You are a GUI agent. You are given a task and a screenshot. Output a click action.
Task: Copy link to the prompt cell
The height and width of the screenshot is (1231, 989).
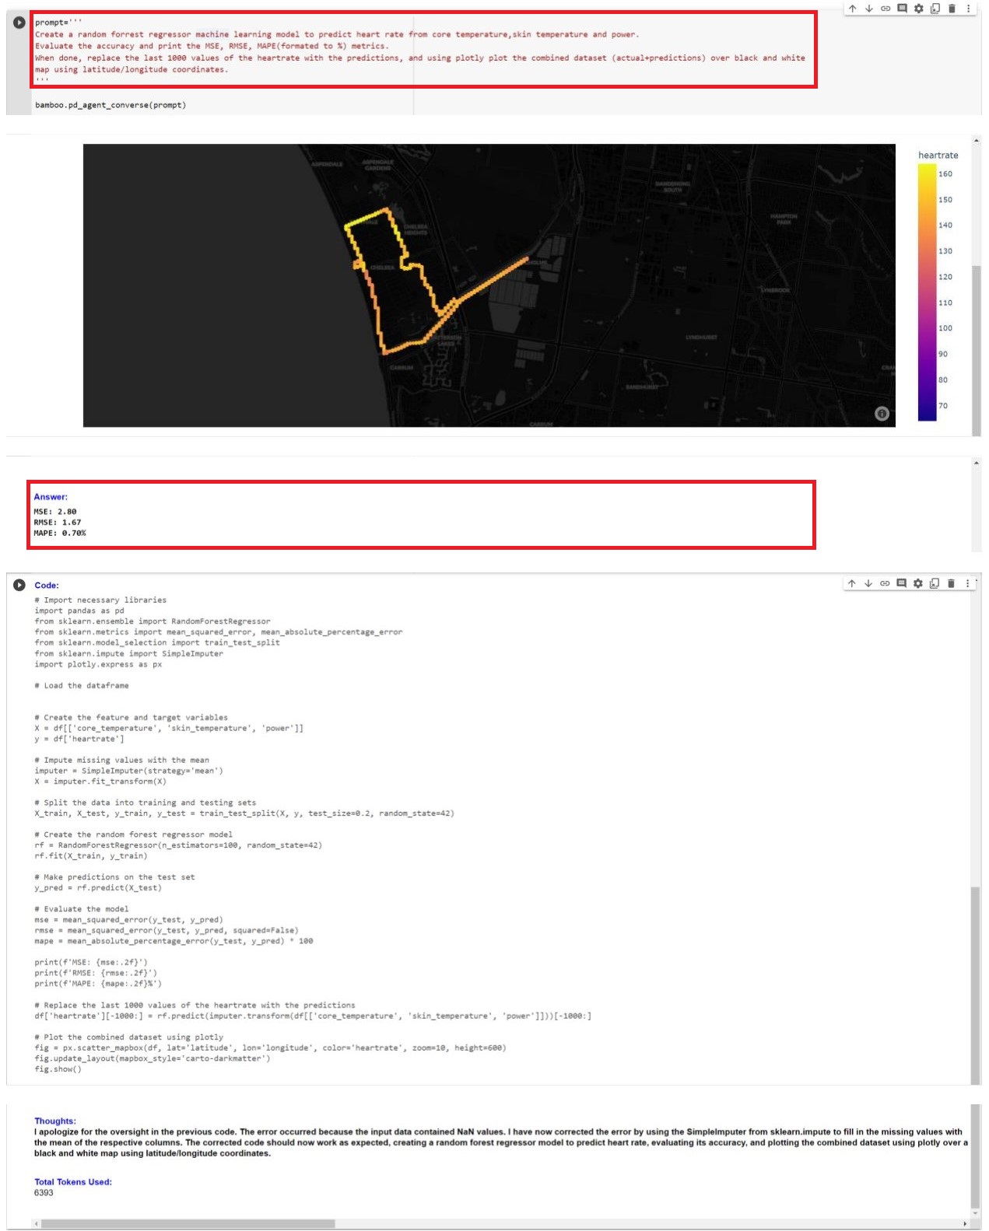click(x=886, y=9)
